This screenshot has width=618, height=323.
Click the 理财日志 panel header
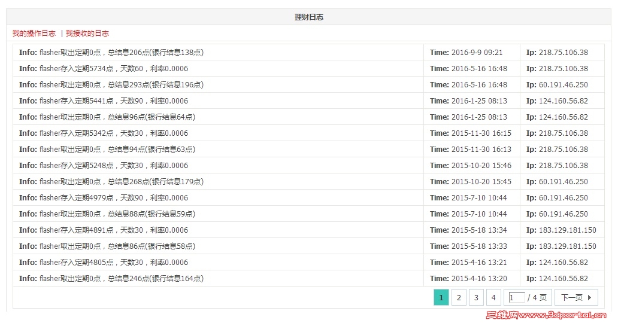pyautogui.click(x=309, y=17)
